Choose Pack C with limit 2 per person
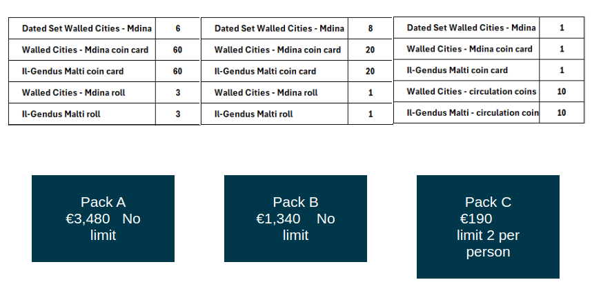 click(x=488, y=227)
